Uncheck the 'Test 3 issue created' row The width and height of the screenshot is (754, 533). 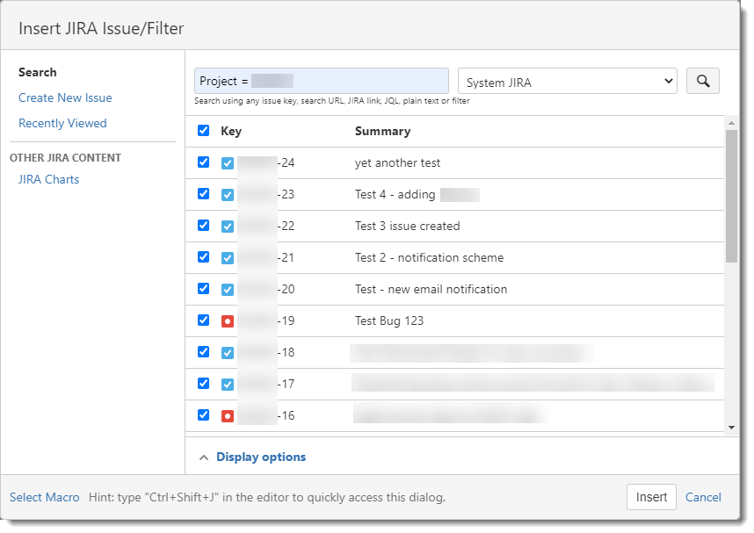coord(203,226)
